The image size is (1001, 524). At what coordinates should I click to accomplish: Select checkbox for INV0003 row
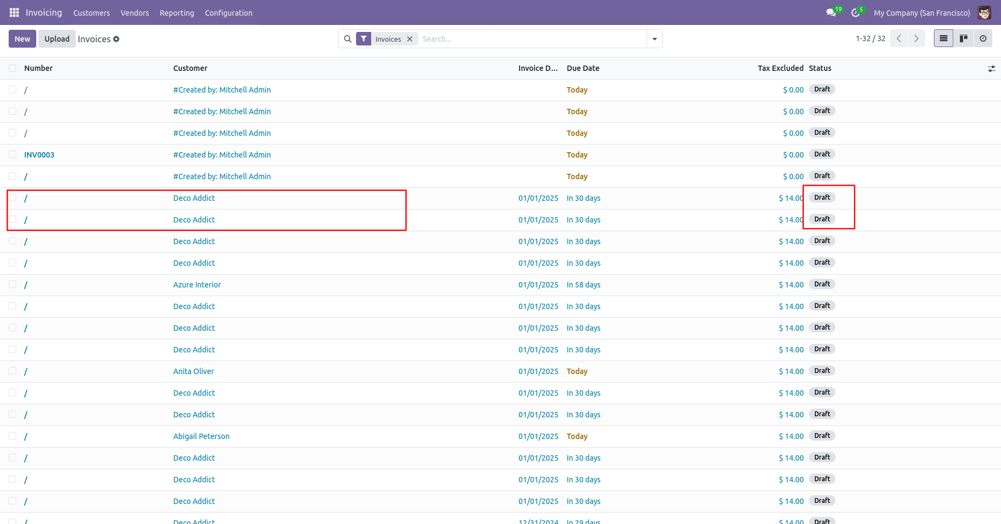coord(12,154)
